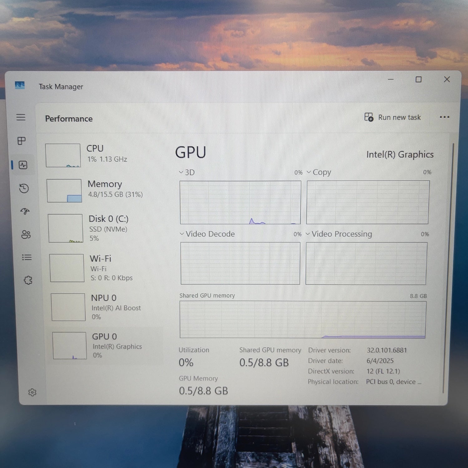Open the navigation hamburger menu
The image size is (468, 468).
pos(21,117)
